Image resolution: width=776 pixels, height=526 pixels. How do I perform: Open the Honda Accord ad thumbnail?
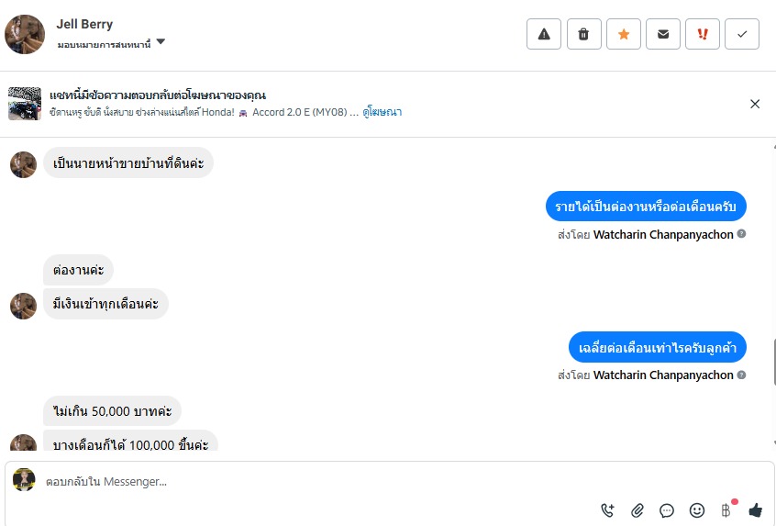tap(25, 104)
